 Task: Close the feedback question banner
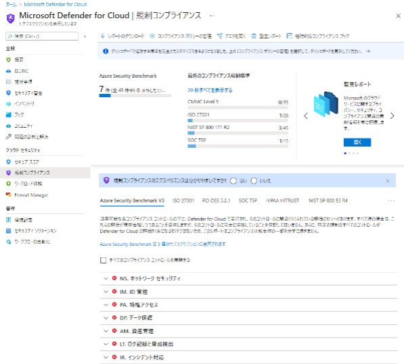[x=388, y=181]
